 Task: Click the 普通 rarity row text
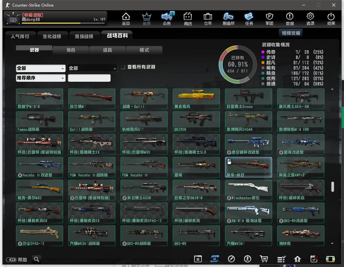[271, 84]
